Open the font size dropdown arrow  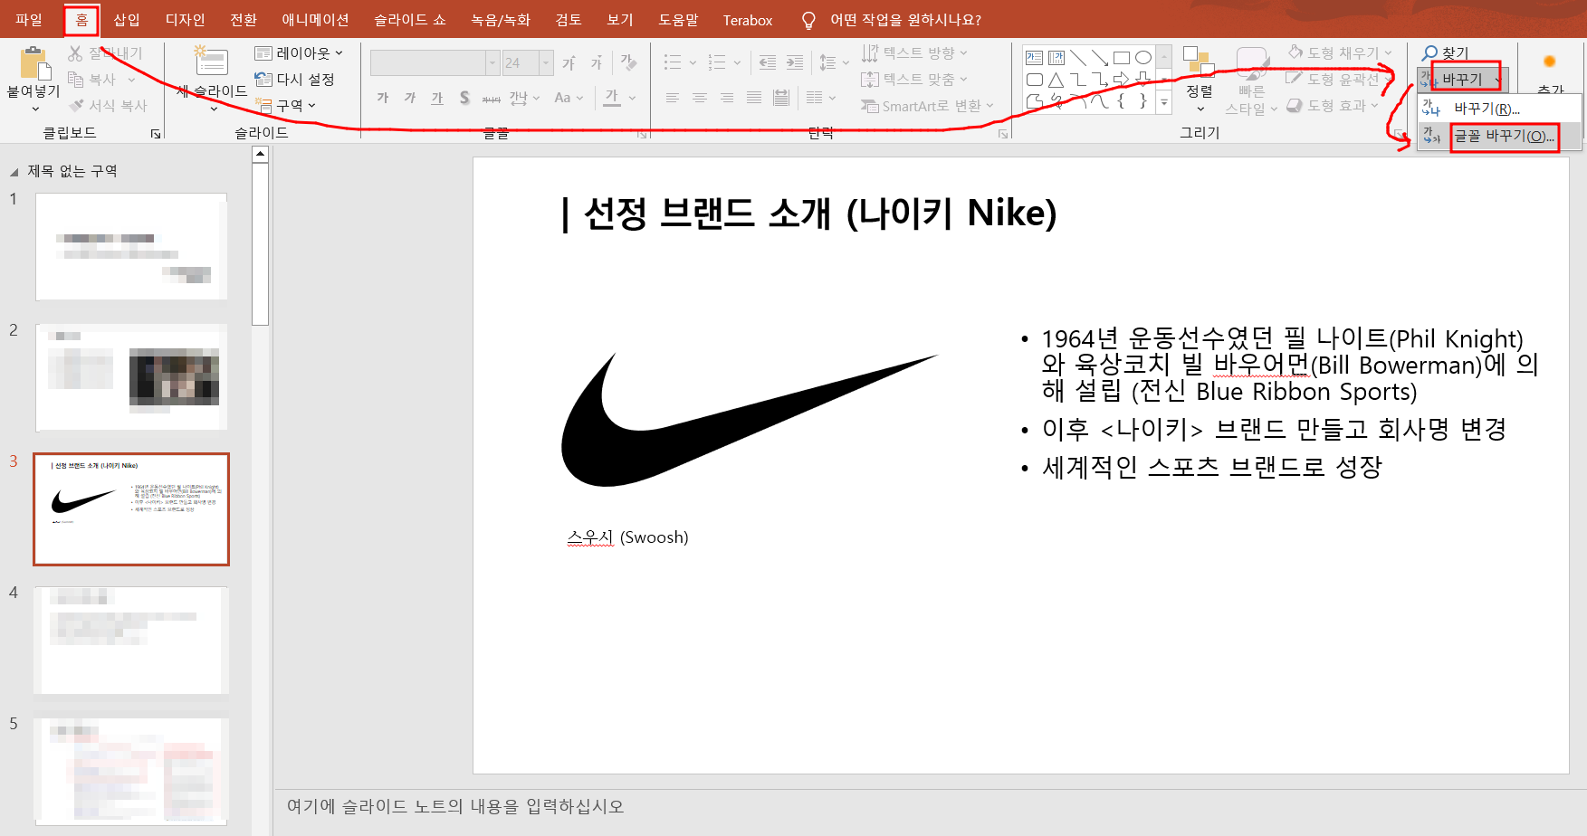(546, 62)
